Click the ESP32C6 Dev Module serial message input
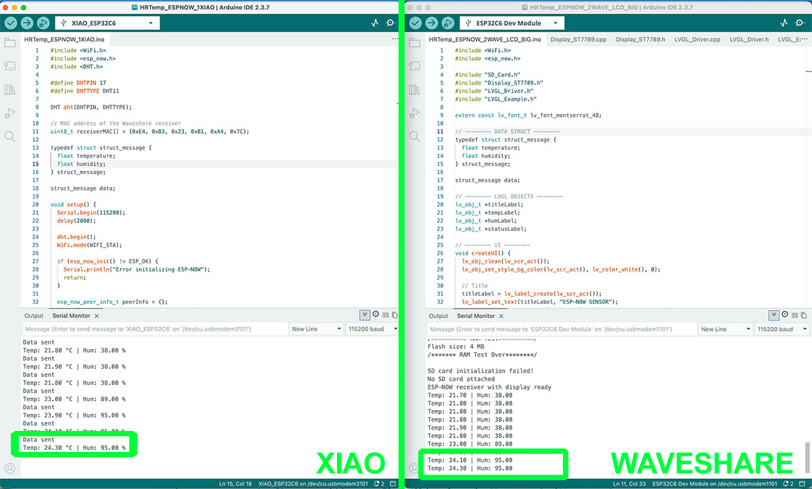 pos(562,329)
